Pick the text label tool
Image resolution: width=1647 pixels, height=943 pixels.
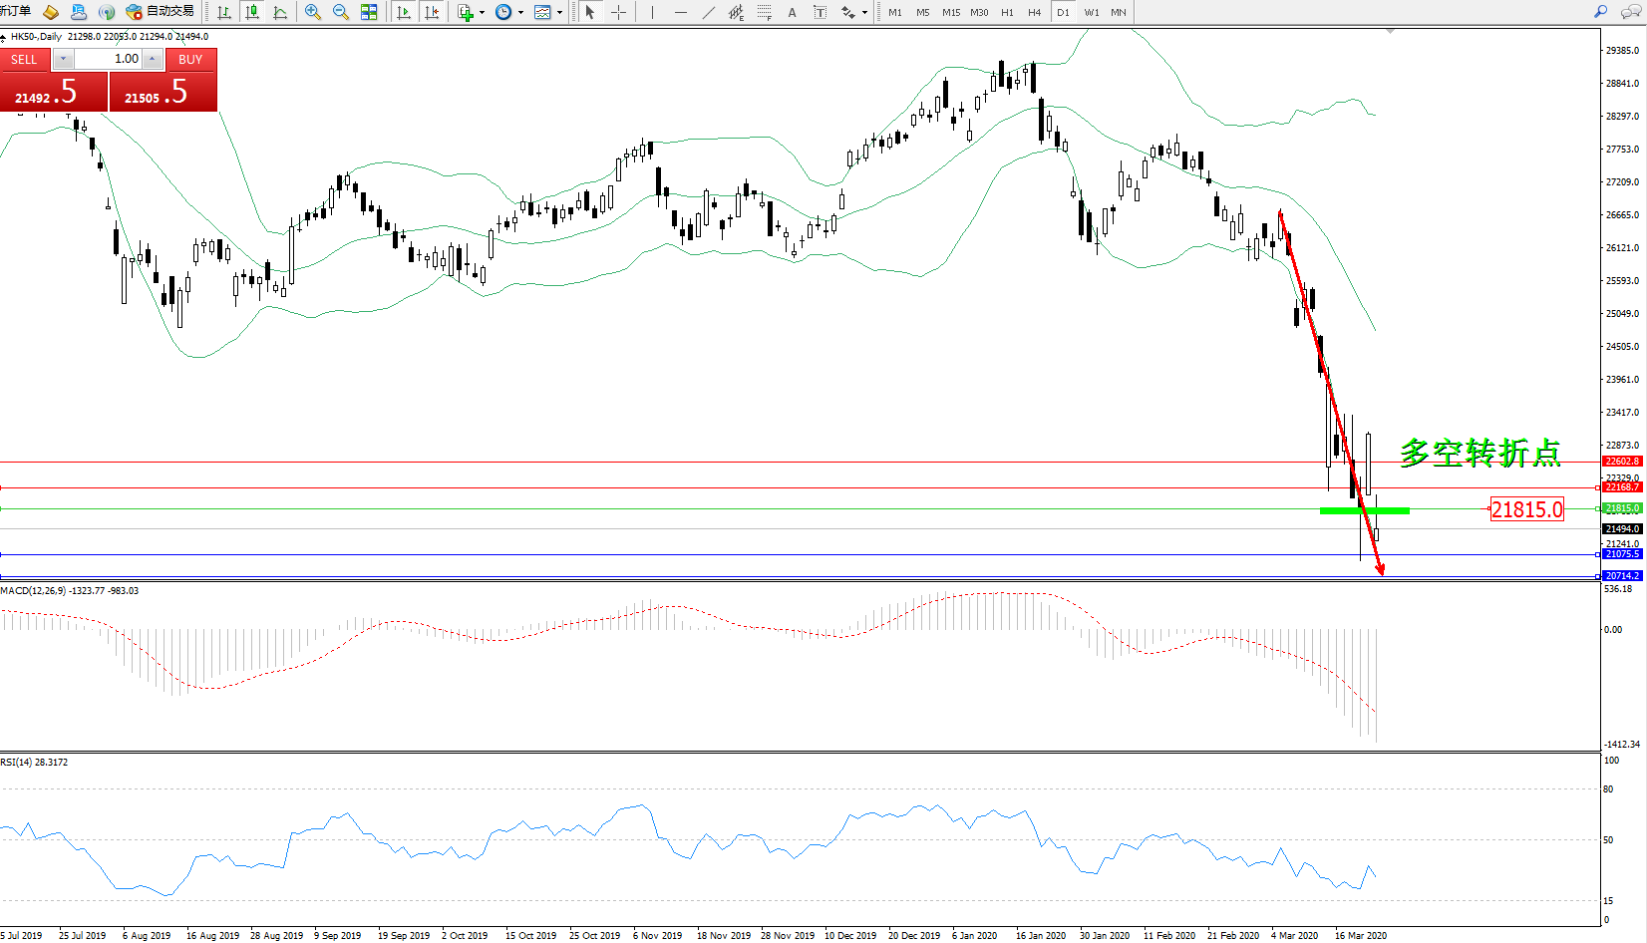[793, 12]
